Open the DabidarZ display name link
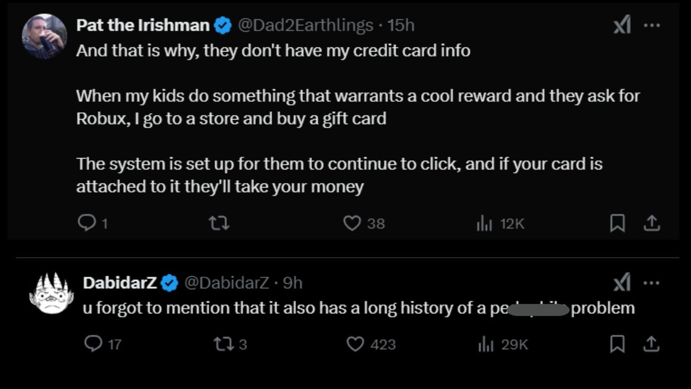The height and width of the screenshot is (389, 691). coord(120,283)
